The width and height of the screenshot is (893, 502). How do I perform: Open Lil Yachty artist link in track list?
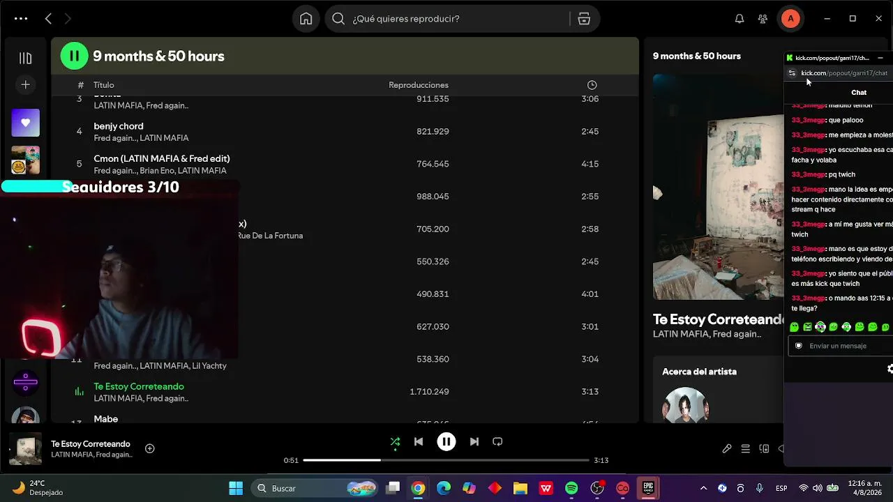tap(209, 366)
